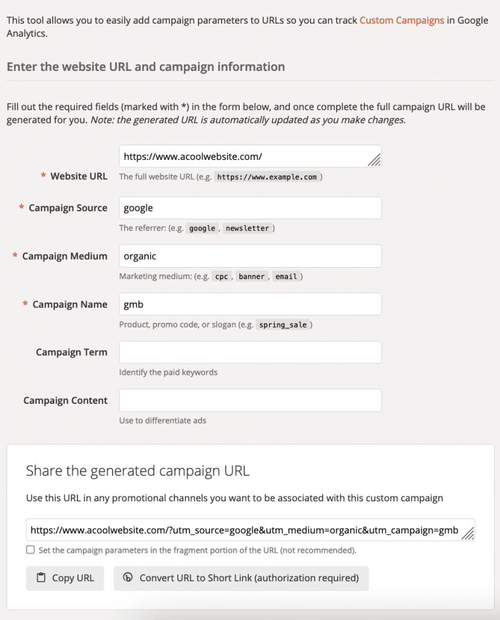Image resolution: width=500 pixels, height=620 pixels.
Task: Click the Campaign Medium field containing organic
Action: [x=250, y=256]
